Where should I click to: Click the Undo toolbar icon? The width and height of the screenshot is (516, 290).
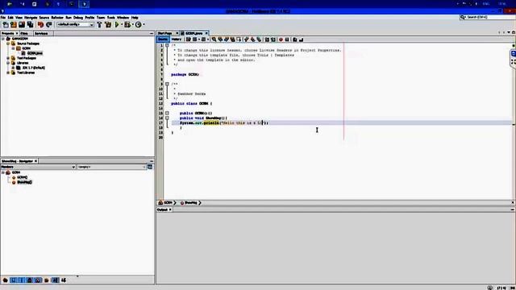pos(40,25)
